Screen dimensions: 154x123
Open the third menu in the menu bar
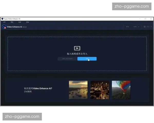click(x=20, y=22)
